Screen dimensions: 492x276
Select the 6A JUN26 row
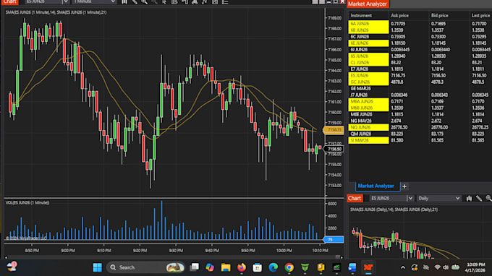point(420,24)
